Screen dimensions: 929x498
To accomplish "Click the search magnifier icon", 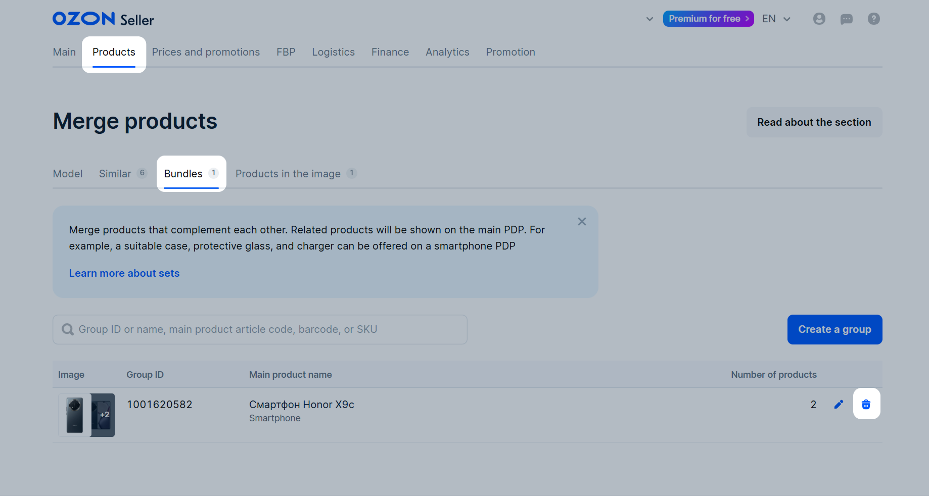I will [68, 330].
